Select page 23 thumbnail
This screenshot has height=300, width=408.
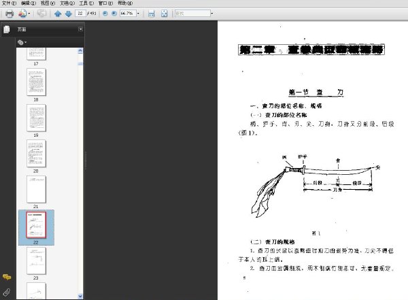(36, 261)
